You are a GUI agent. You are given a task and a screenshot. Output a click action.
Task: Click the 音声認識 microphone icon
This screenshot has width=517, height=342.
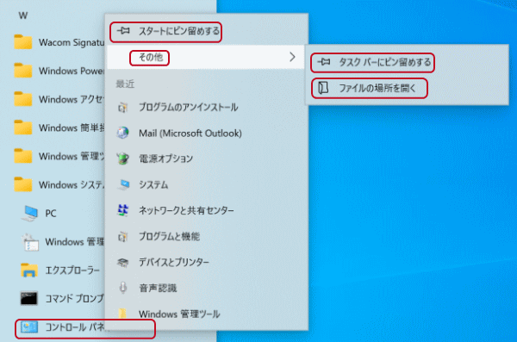tap(122, 288)
